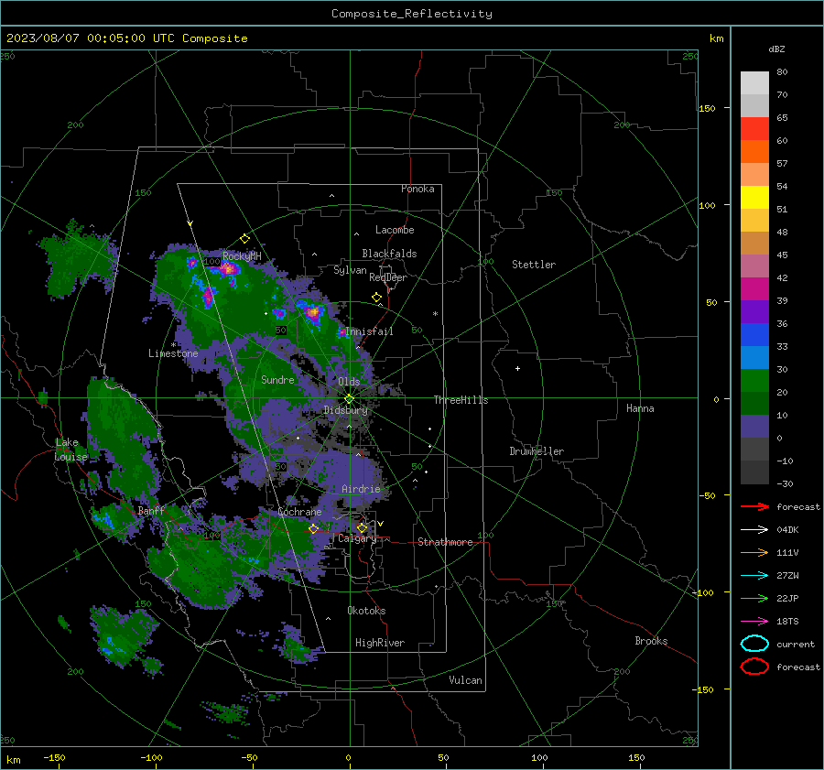Click white plus marker west of Hanna
824x770 pixels.
point(517,368)
